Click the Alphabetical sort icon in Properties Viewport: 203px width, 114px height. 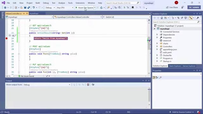pos(157,77)
